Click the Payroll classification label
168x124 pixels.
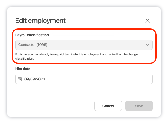32,35
